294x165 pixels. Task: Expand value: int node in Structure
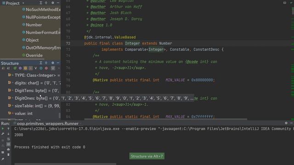12,113
